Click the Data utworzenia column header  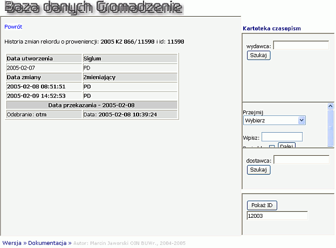point(44,58)
